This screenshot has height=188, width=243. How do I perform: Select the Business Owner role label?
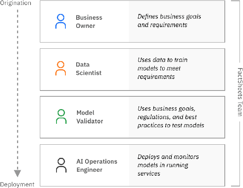coord(89,22)
